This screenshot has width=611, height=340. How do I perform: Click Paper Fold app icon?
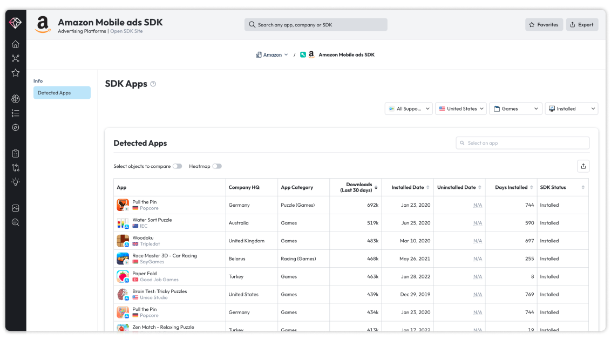pyautogui.click(x=123, y=276)
